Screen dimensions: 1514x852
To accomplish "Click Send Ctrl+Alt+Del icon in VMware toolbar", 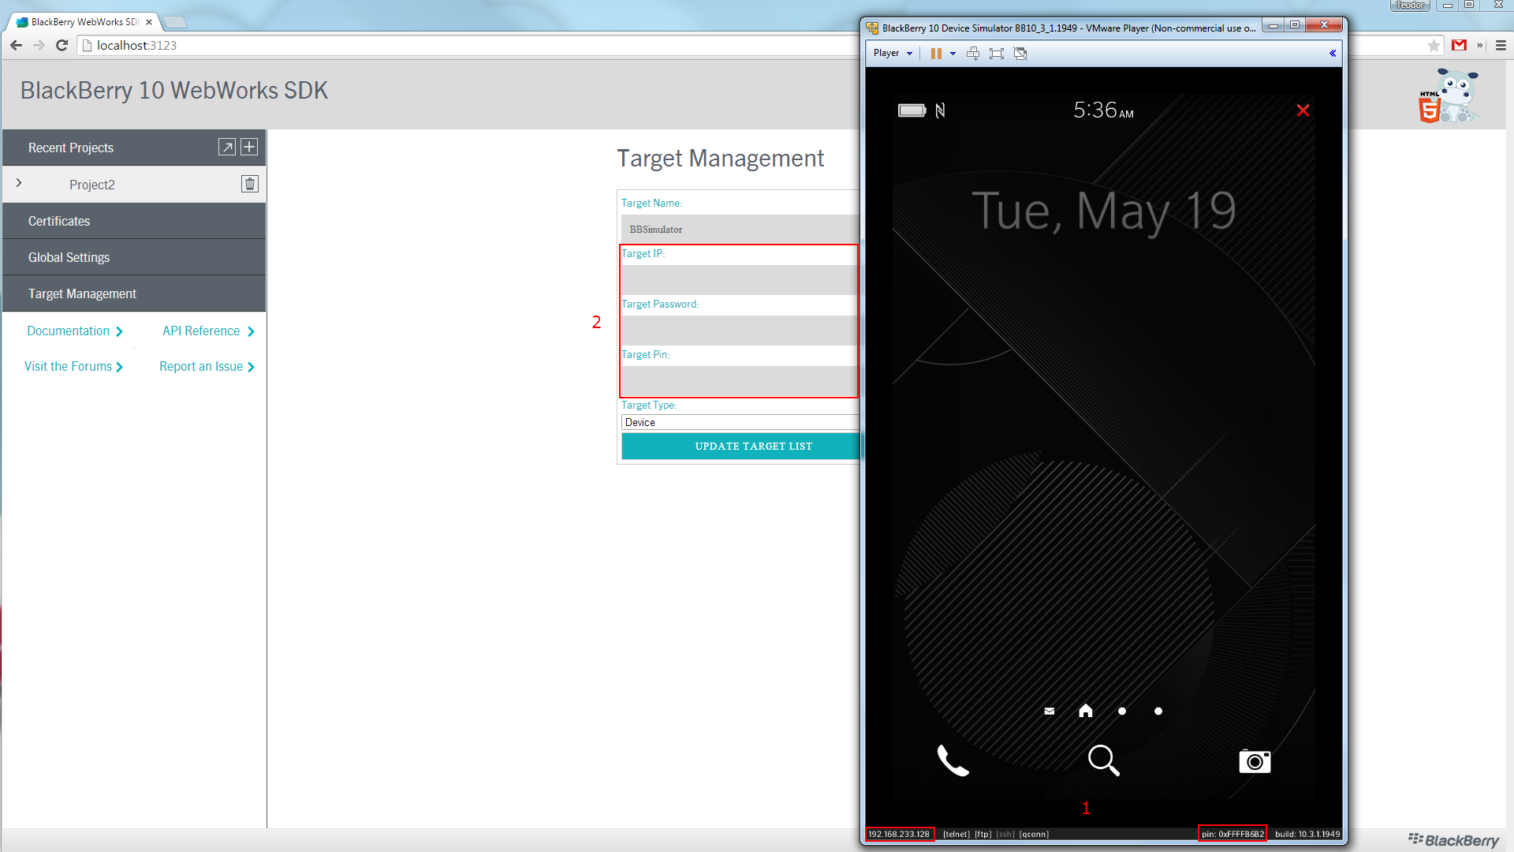I will click(973, 53).
